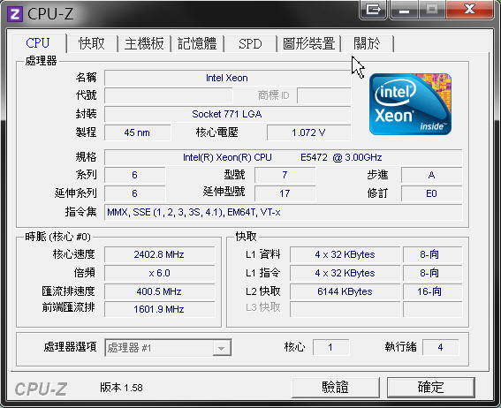Click the empty 代號 code name field

click(x=168, y=95)
